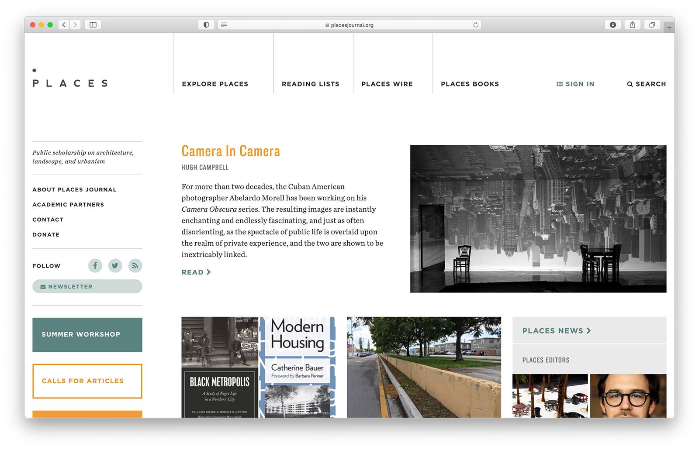Visit the Donate page
The width and height of the screenshot is (699, 450).
pyautogui.click(x=46, y=234)
